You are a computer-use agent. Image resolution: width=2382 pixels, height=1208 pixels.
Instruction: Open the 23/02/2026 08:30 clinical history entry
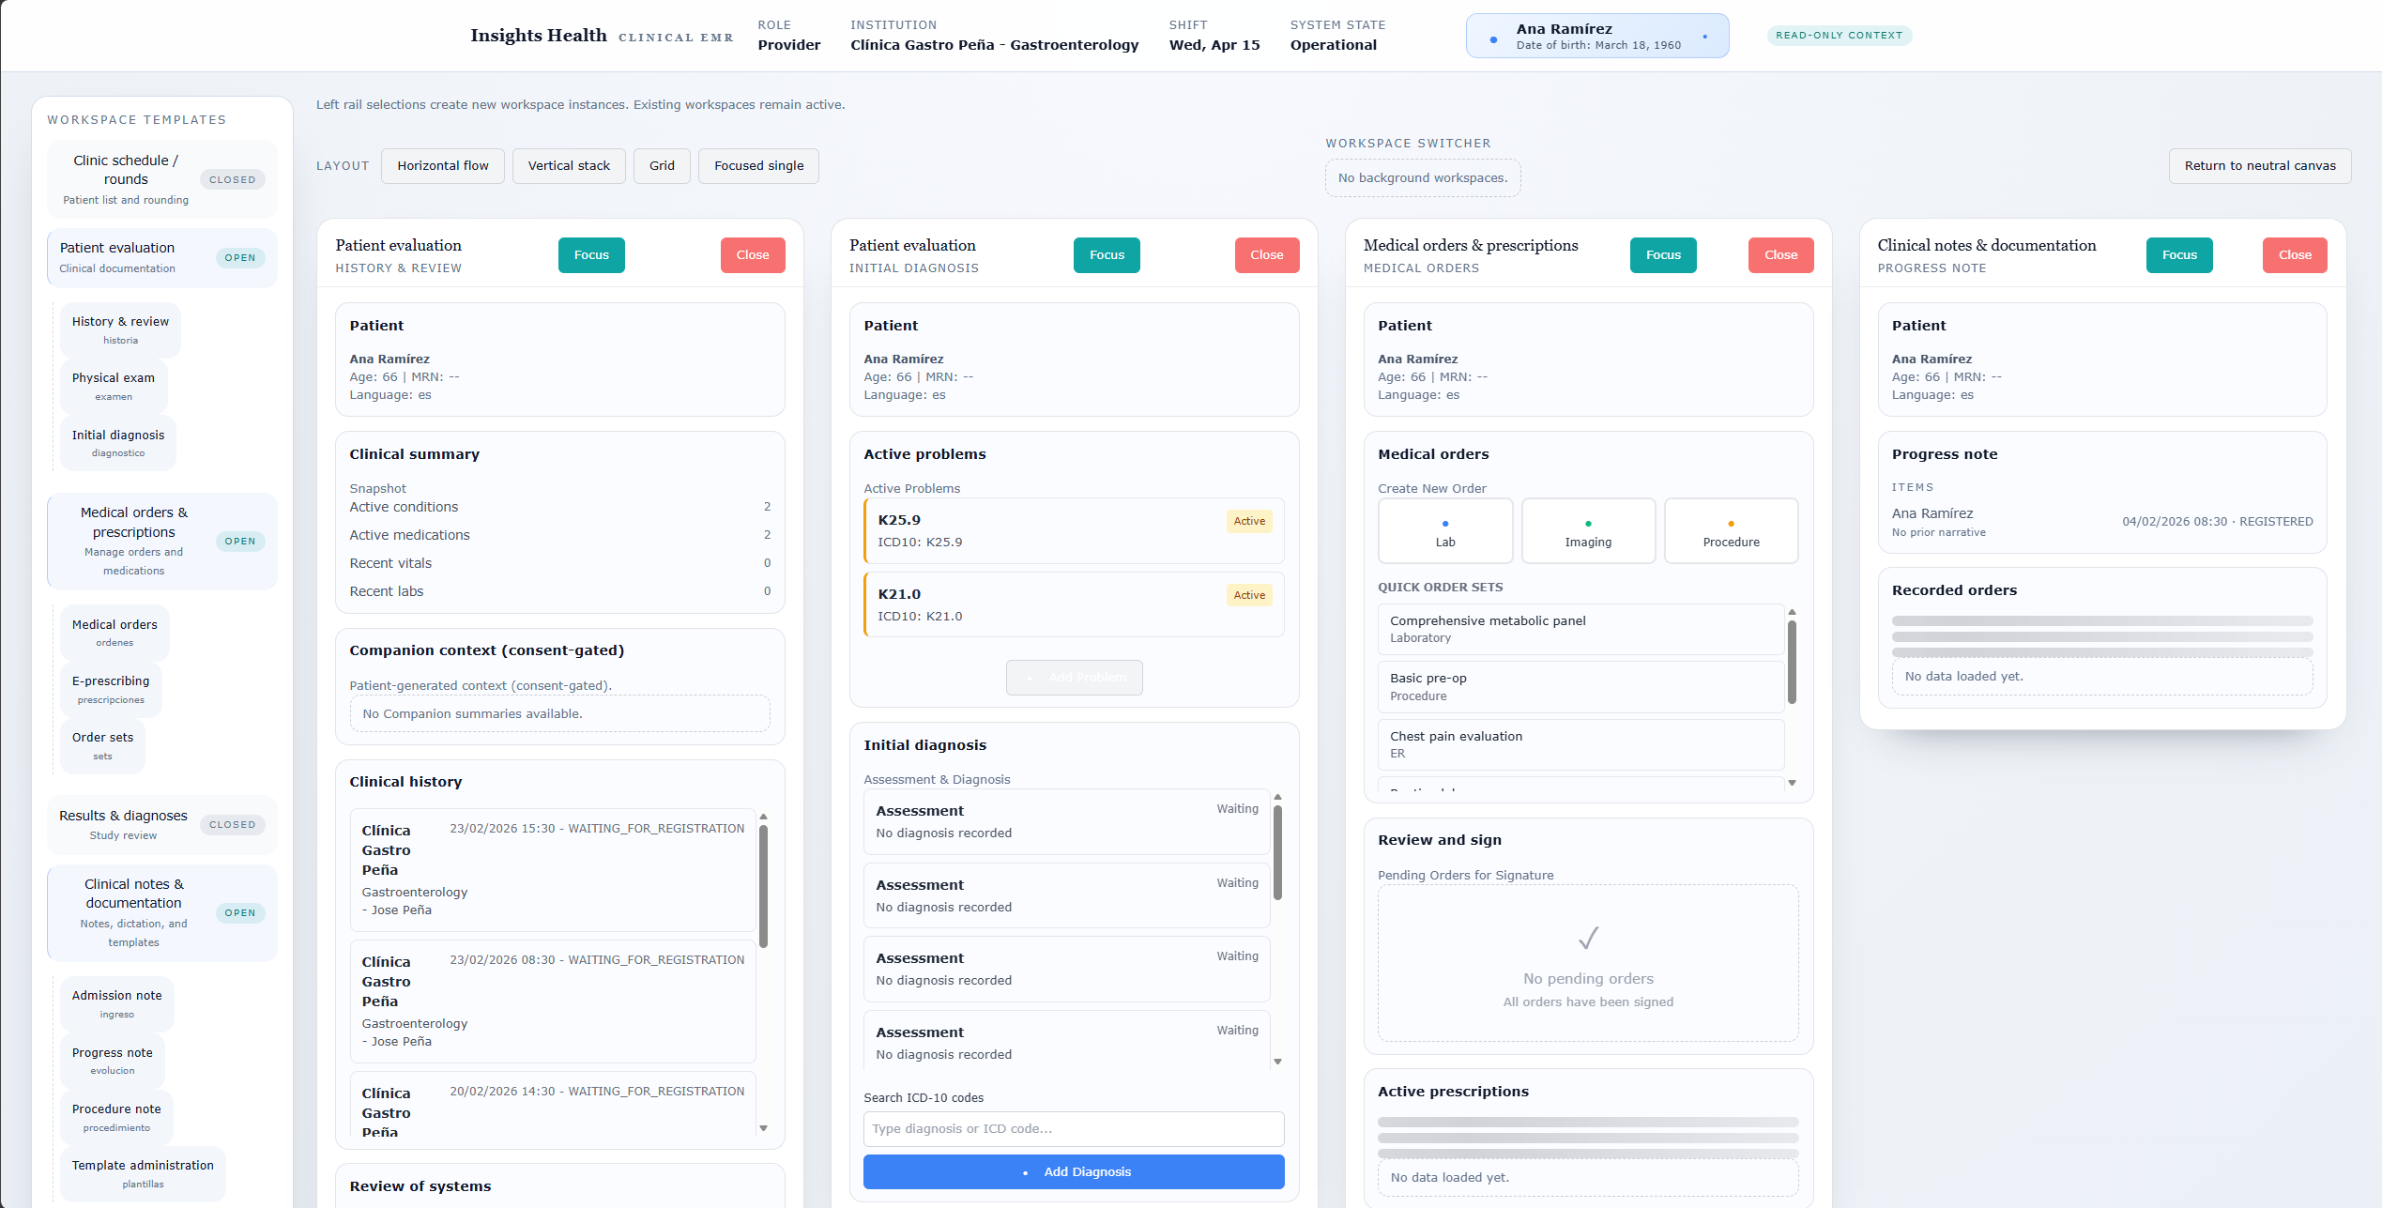click(x=553, y=1002)
